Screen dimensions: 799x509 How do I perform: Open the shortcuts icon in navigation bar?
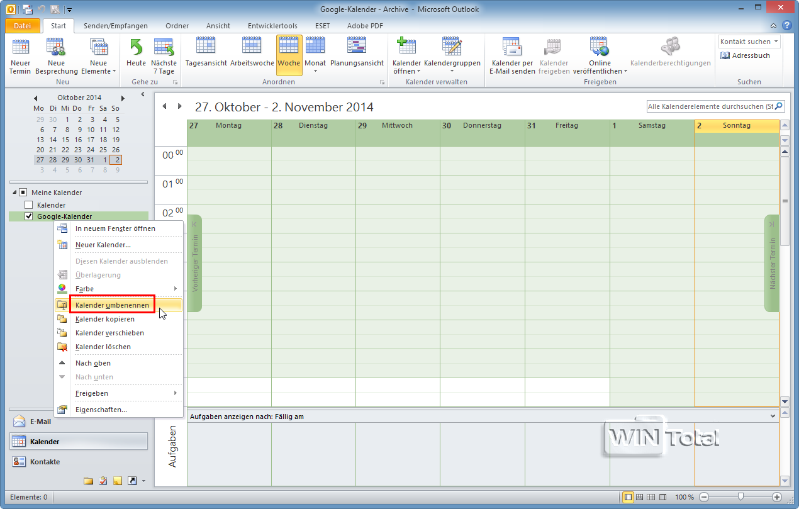(x=132, y=481)
